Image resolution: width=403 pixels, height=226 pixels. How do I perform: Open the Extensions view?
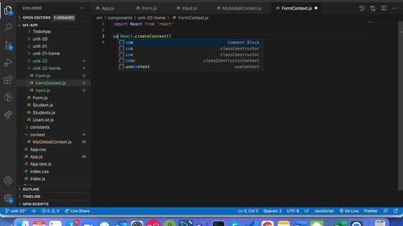[8, 80]
